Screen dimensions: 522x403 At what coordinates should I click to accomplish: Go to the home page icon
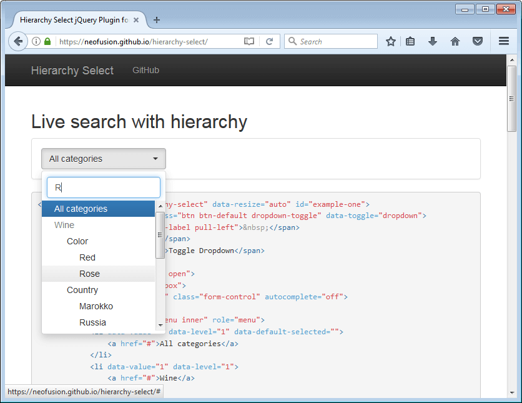(x=455, y=42)
